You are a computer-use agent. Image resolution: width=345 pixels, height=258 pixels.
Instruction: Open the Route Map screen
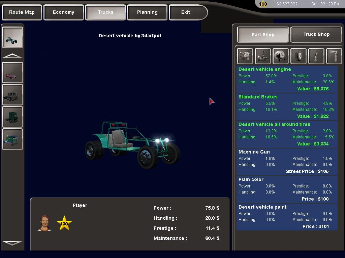click(22, 12)
